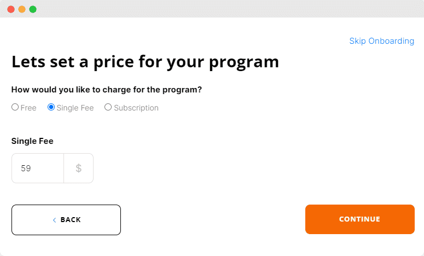The height and width of the screenshot is (256, 424).
Task: Choose the Subscription radio button
Action: tap(108, 107)
